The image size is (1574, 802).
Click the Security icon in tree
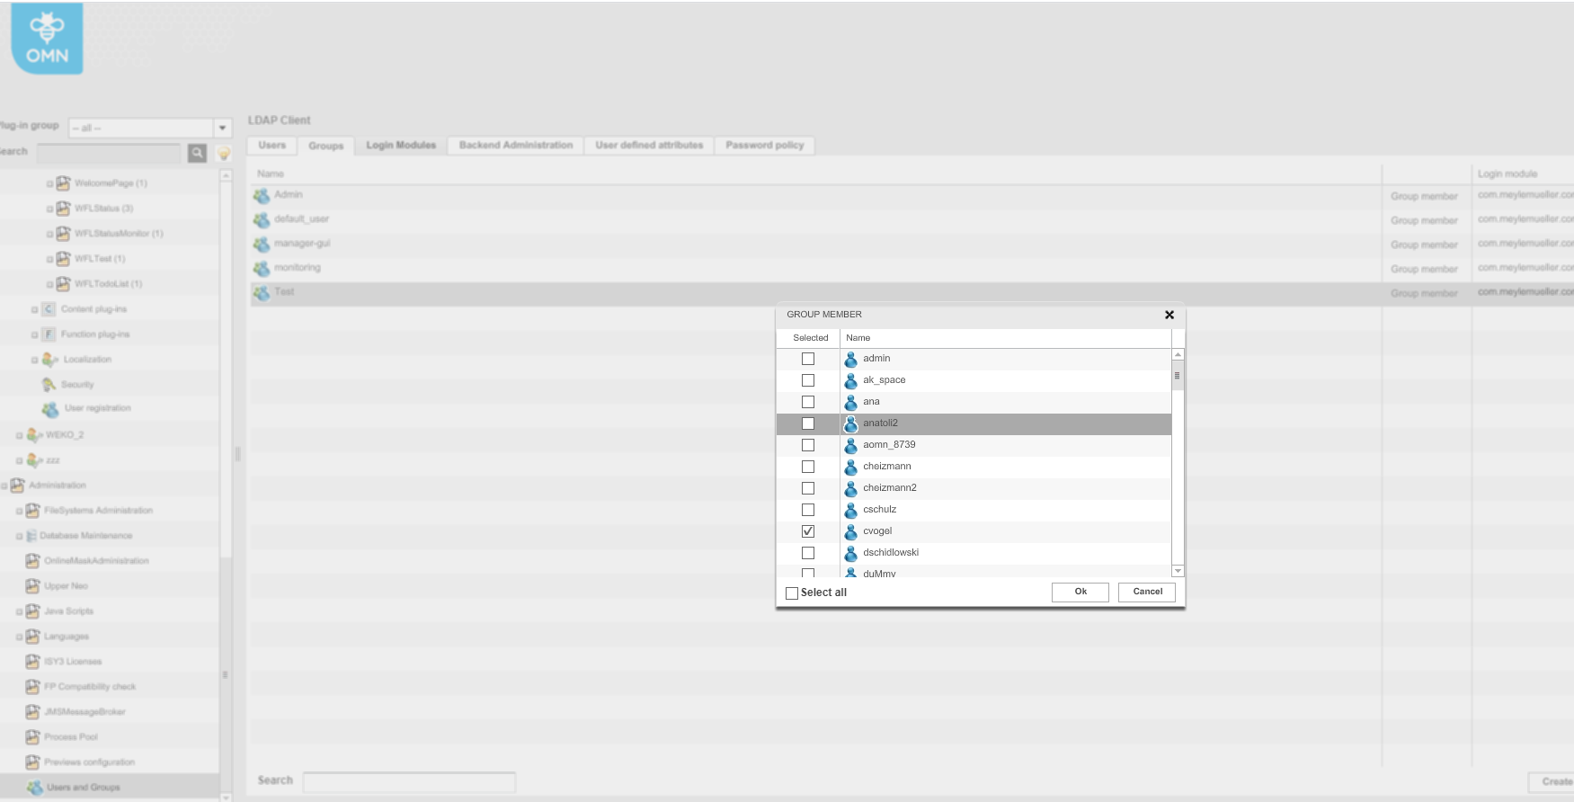[49, 385]
